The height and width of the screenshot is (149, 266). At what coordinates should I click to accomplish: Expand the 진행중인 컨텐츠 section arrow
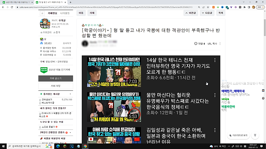coord(70,132)
